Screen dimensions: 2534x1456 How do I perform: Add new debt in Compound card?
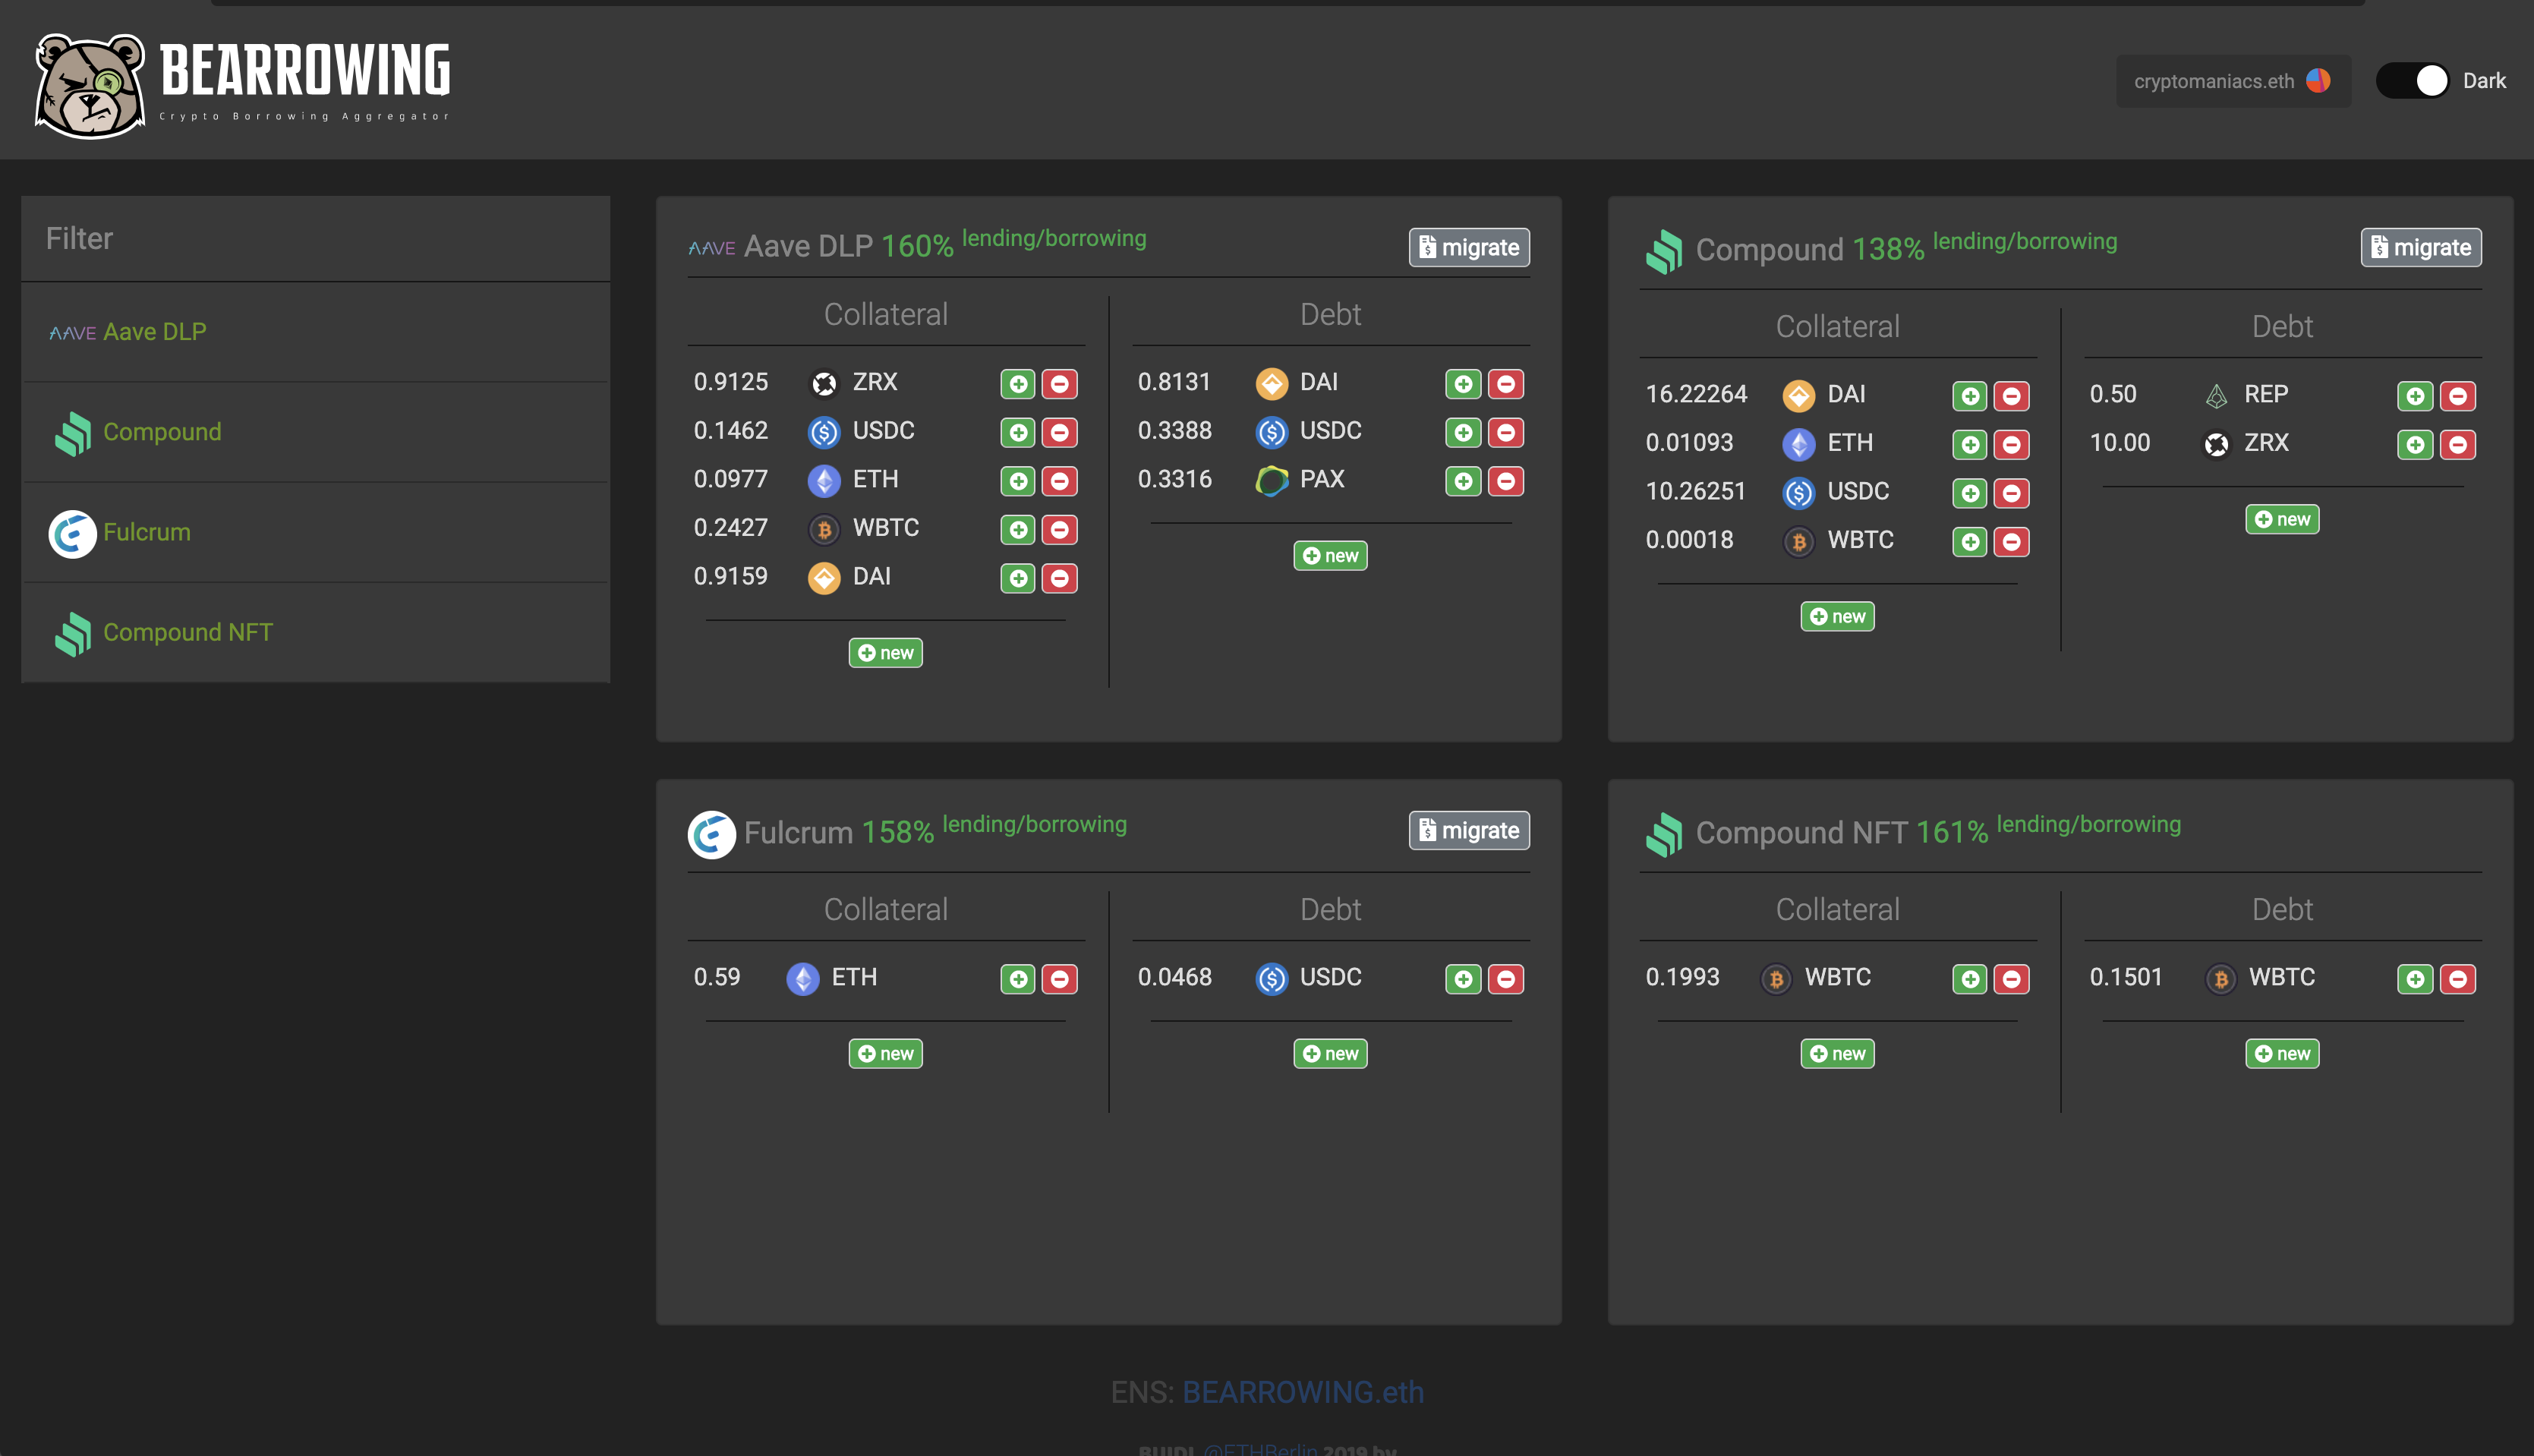pyautogui.click(x=2281, y=519)
